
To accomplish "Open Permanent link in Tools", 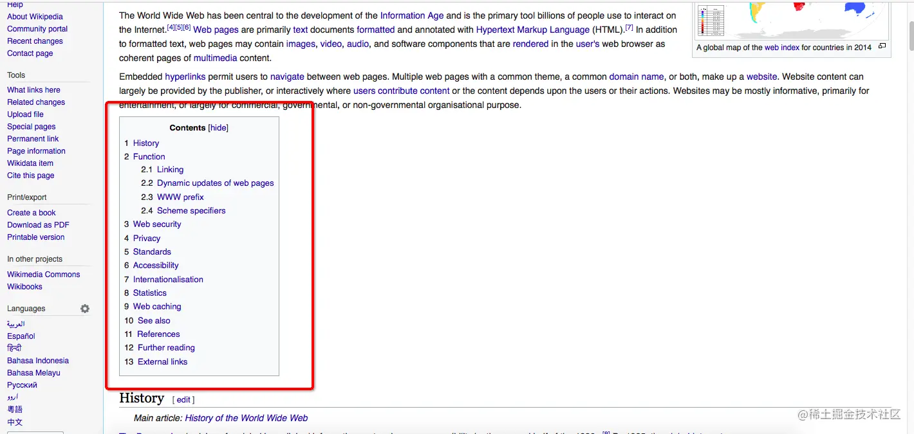I will coord(33,139).
